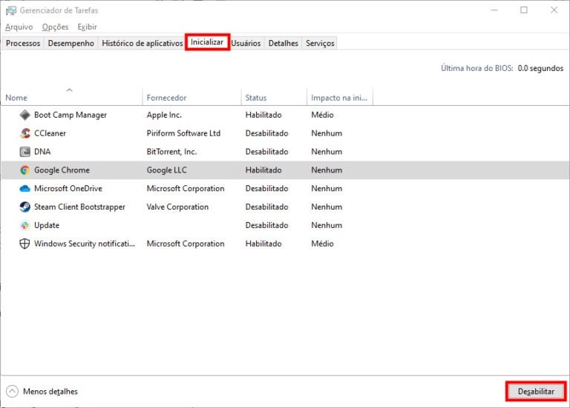Select the Steam Client Bootstrapper icon
This screenshot has width=570, height=408.
coord(24,207)
